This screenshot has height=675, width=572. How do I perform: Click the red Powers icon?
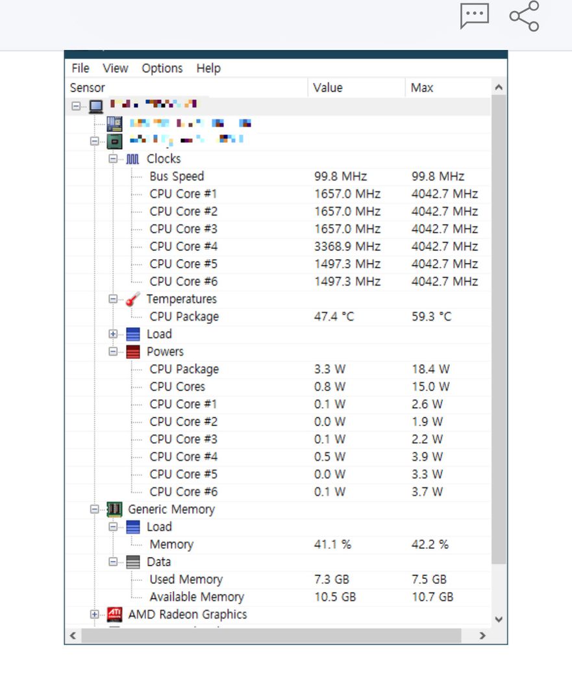click(x=132, y=352)
